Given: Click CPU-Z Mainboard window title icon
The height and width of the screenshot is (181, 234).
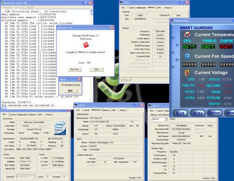Looking at the screenshot, I should tap(76, 105).
